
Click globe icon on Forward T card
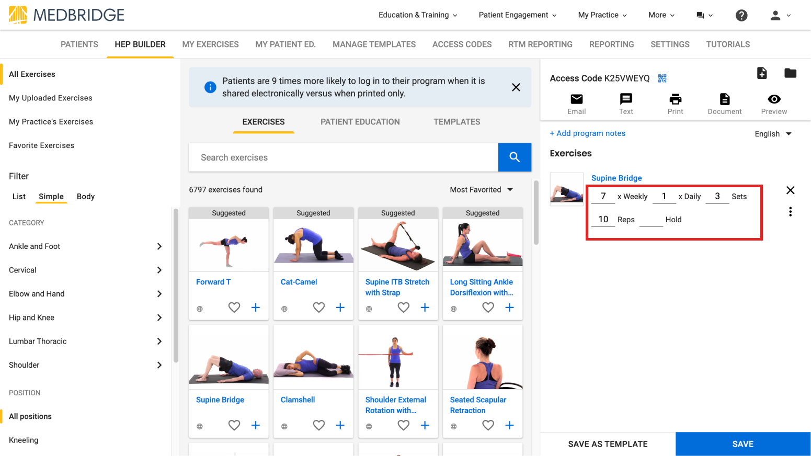(x=200, y=309)
